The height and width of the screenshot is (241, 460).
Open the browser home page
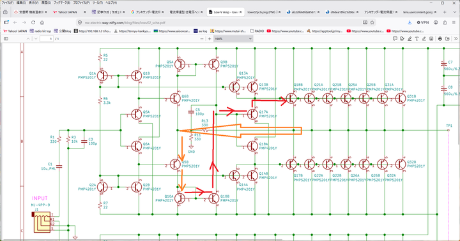click(x=42, y=22)
